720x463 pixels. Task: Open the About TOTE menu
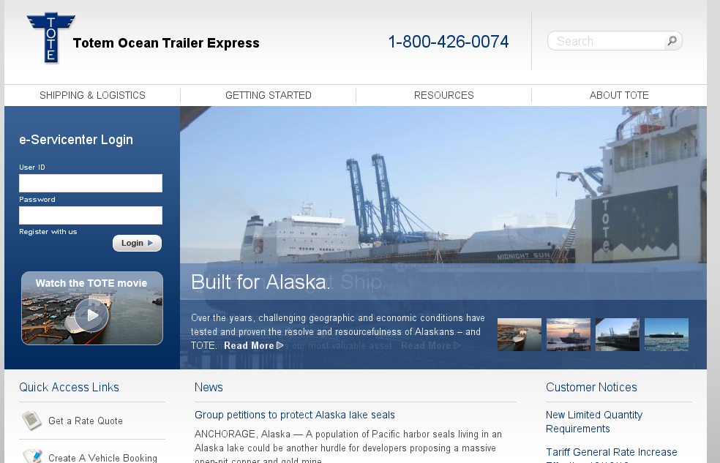point(619,95)
